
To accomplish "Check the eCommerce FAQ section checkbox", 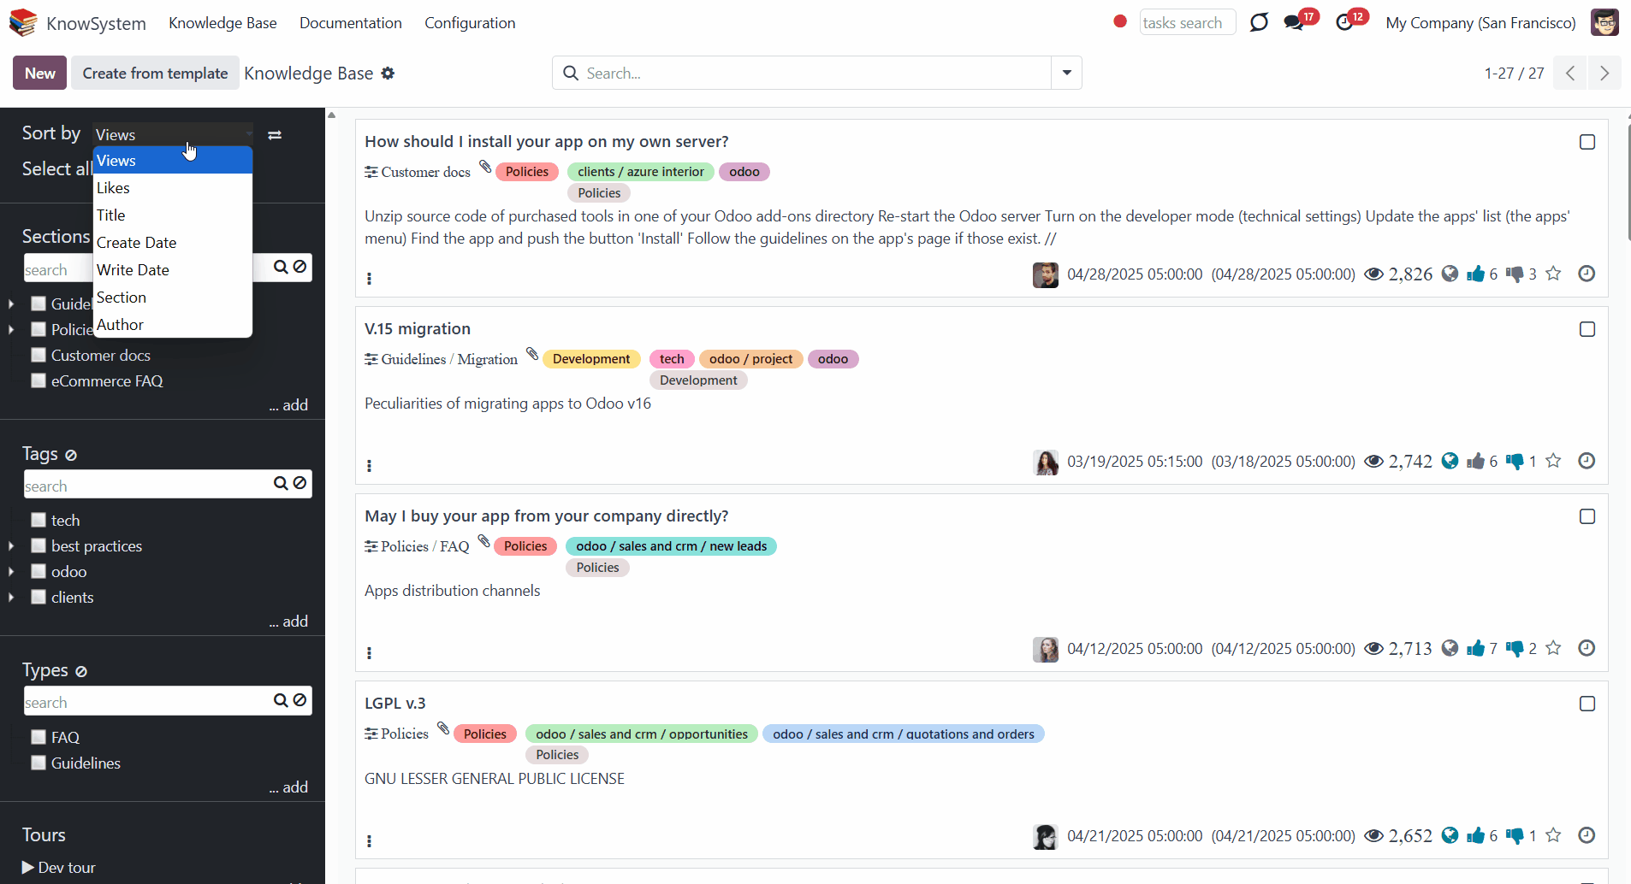I will click(x=39, y=381).
